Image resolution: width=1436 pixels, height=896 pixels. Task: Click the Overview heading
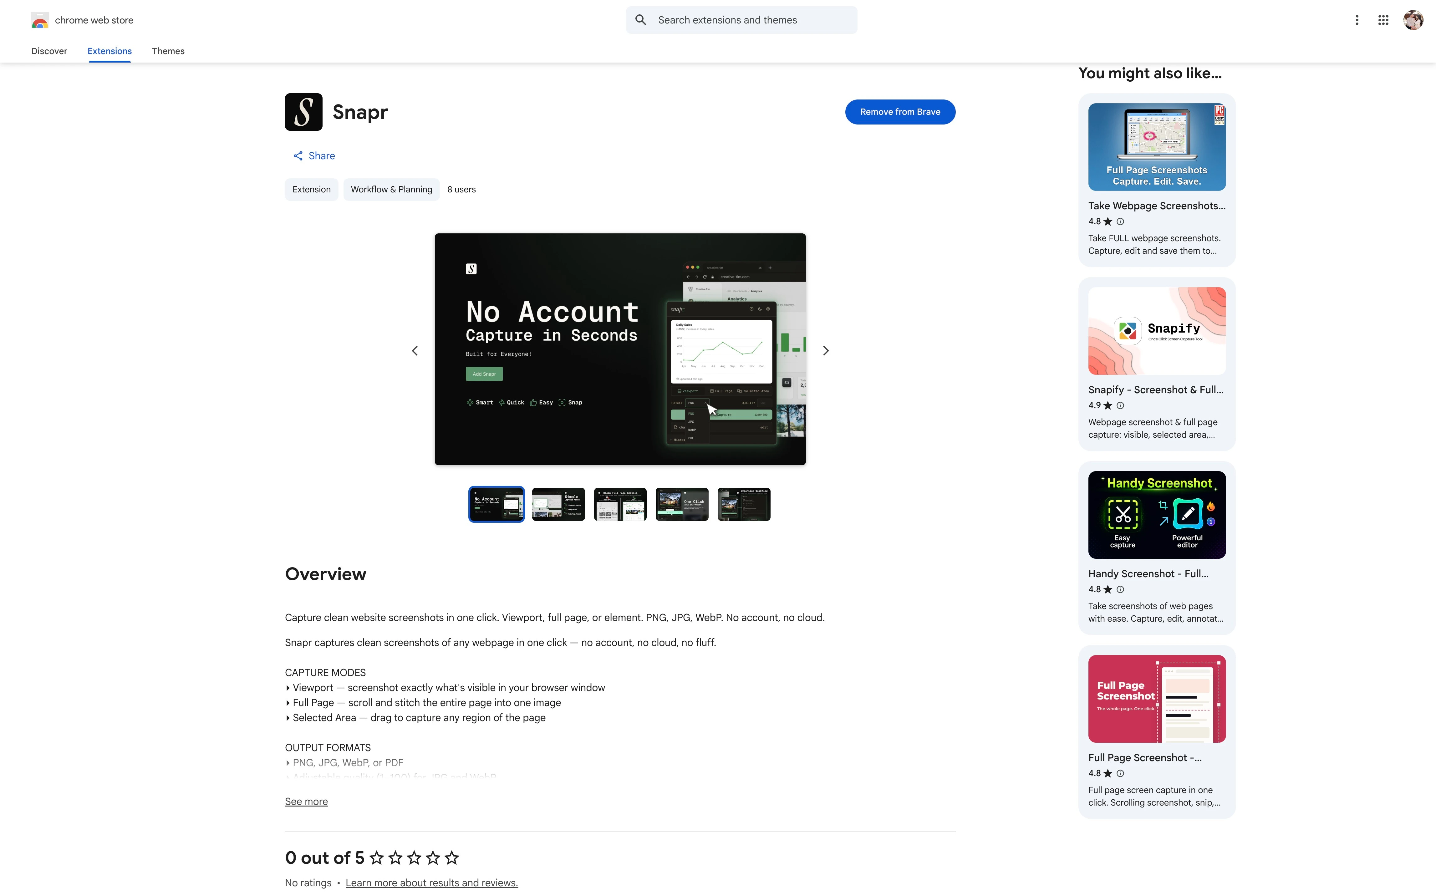point(326,574)
